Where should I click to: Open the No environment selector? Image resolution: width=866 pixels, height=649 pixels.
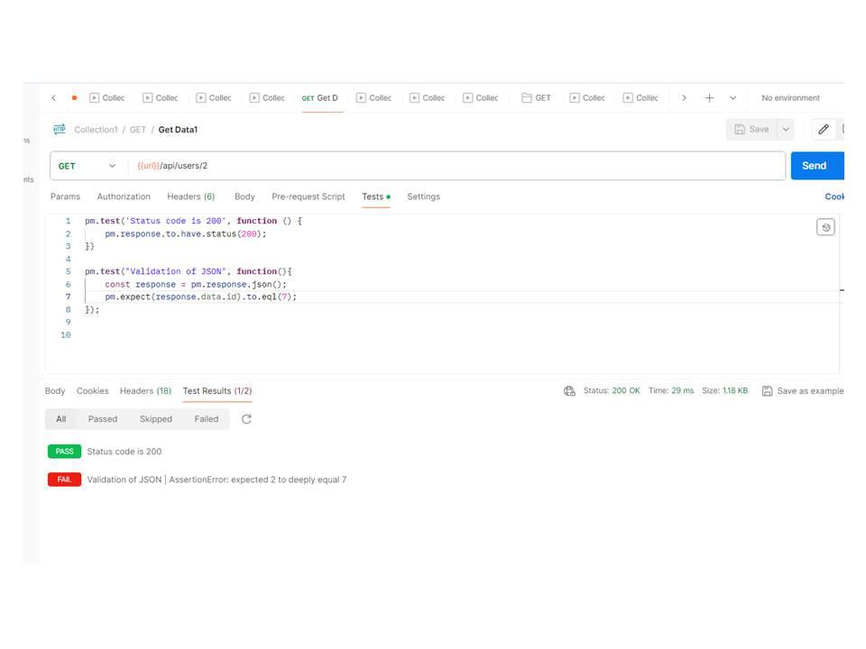click(x=791, y=97)
